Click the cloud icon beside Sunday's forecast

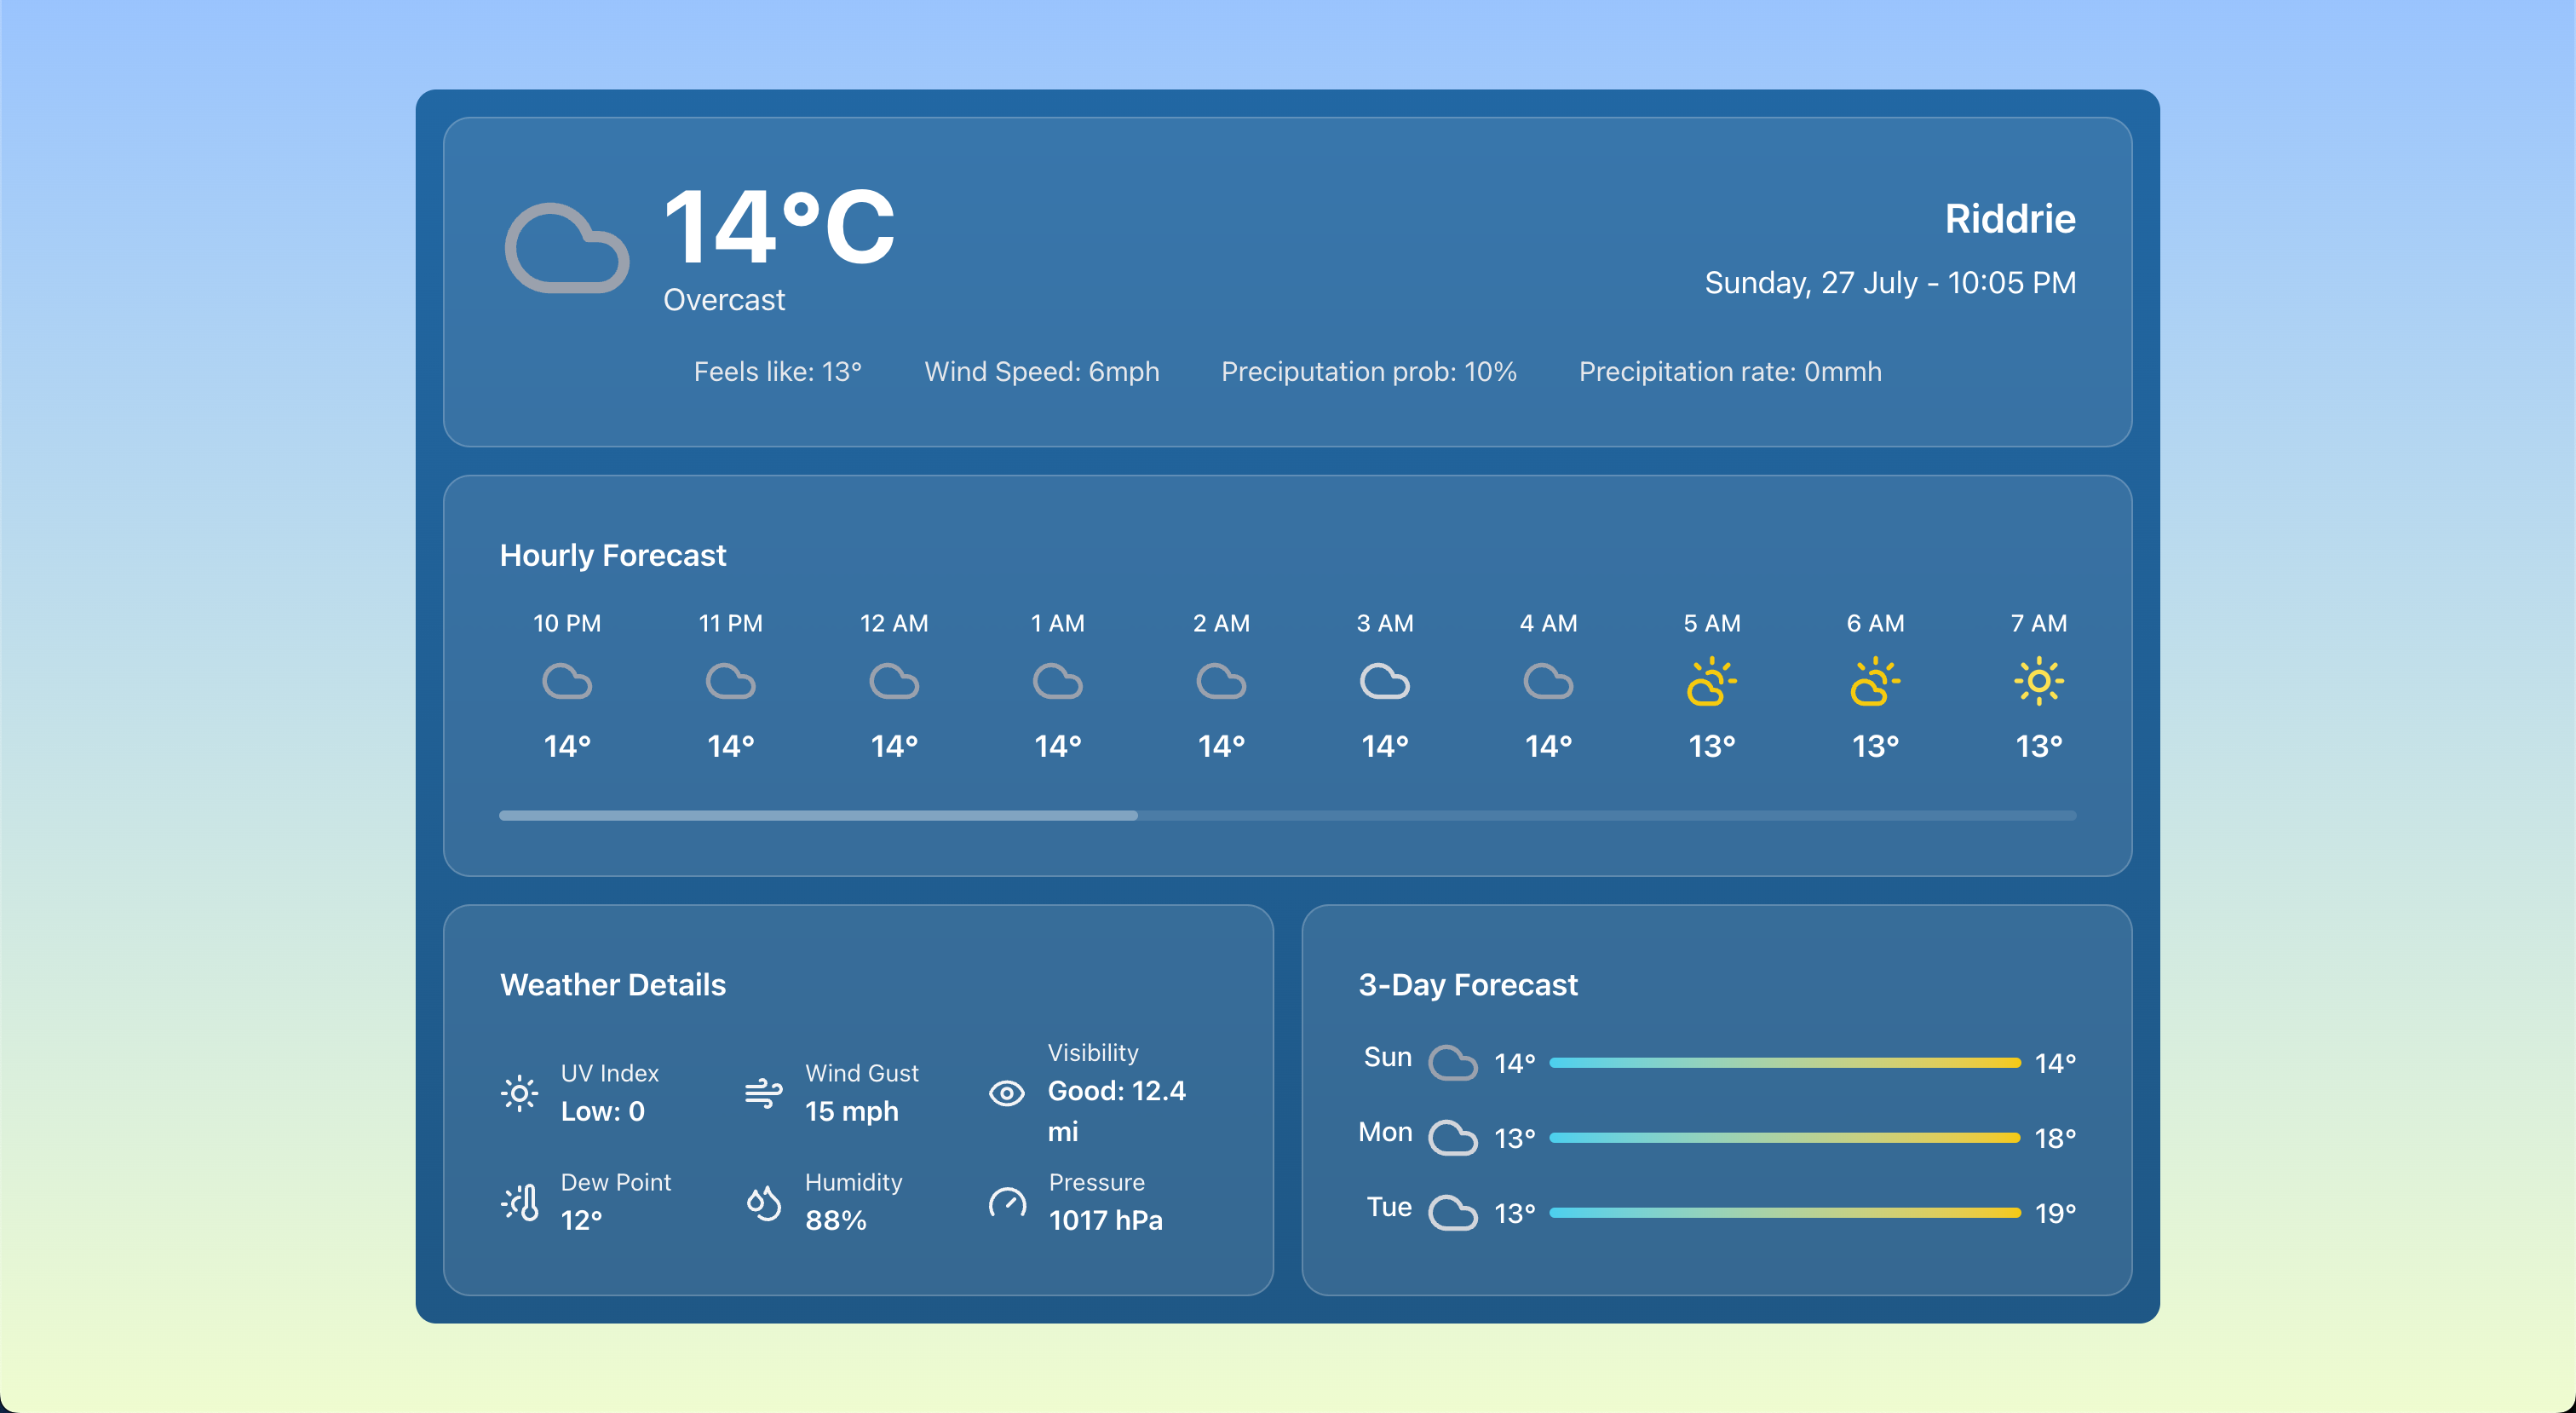click(x=1453, y=1063)
